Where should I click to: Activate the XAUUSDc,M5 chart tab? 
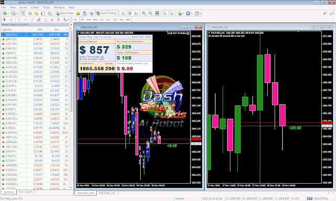tap(85, 193)
